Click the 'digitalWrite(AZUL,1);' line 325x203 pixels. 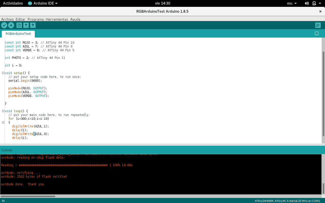pyautogui.click(x=30, y=126)
